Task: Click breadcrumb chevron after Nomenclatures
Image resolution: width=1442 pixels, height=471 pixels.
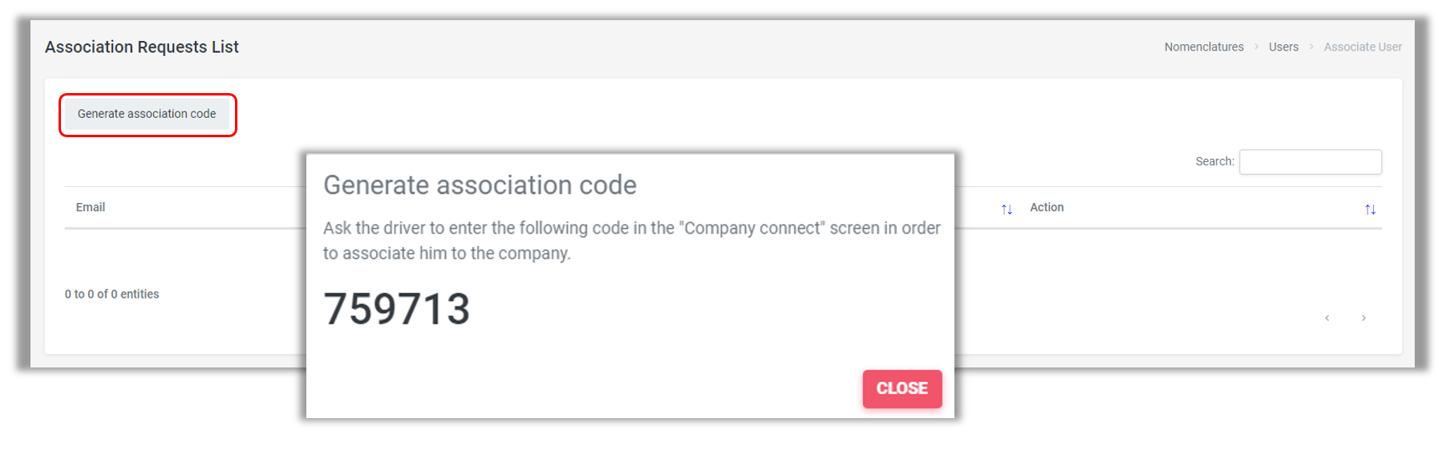Action: [x=1257, y=47]
